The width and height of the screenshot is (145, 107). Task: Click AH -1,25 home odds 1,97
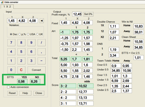[76, 38]
